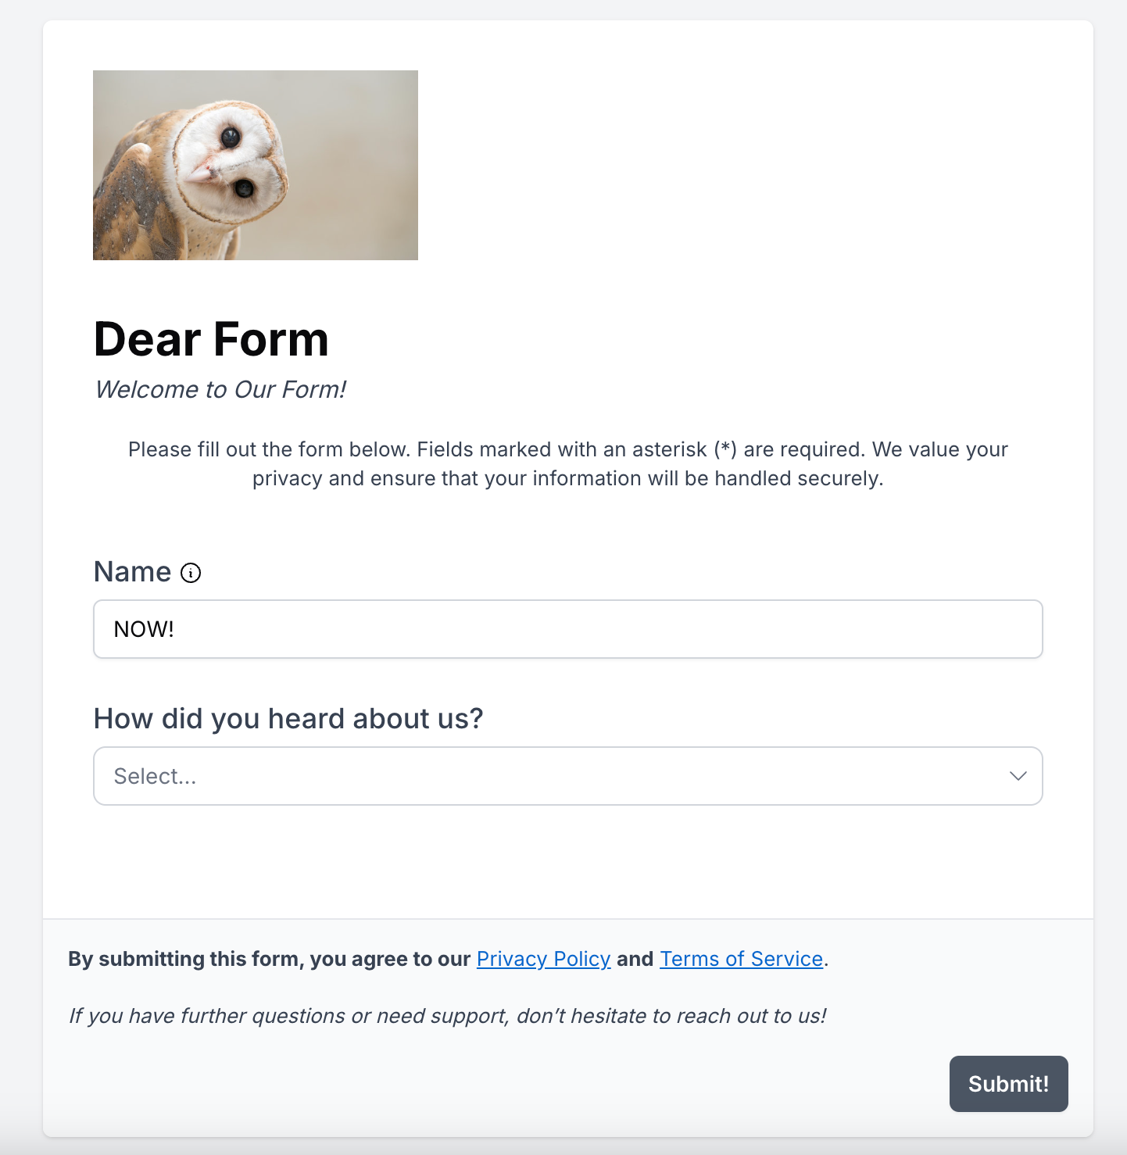Screen dimensions: 1127x1155
Task: Click the 'Name' field label
Action: (x=132, y=572)
